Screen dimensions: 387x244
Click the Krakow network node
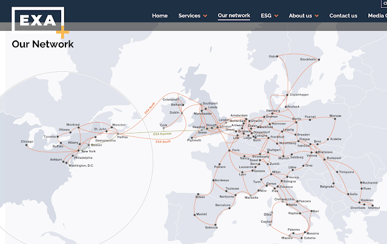pyautogui.click(x=328, y=139)
